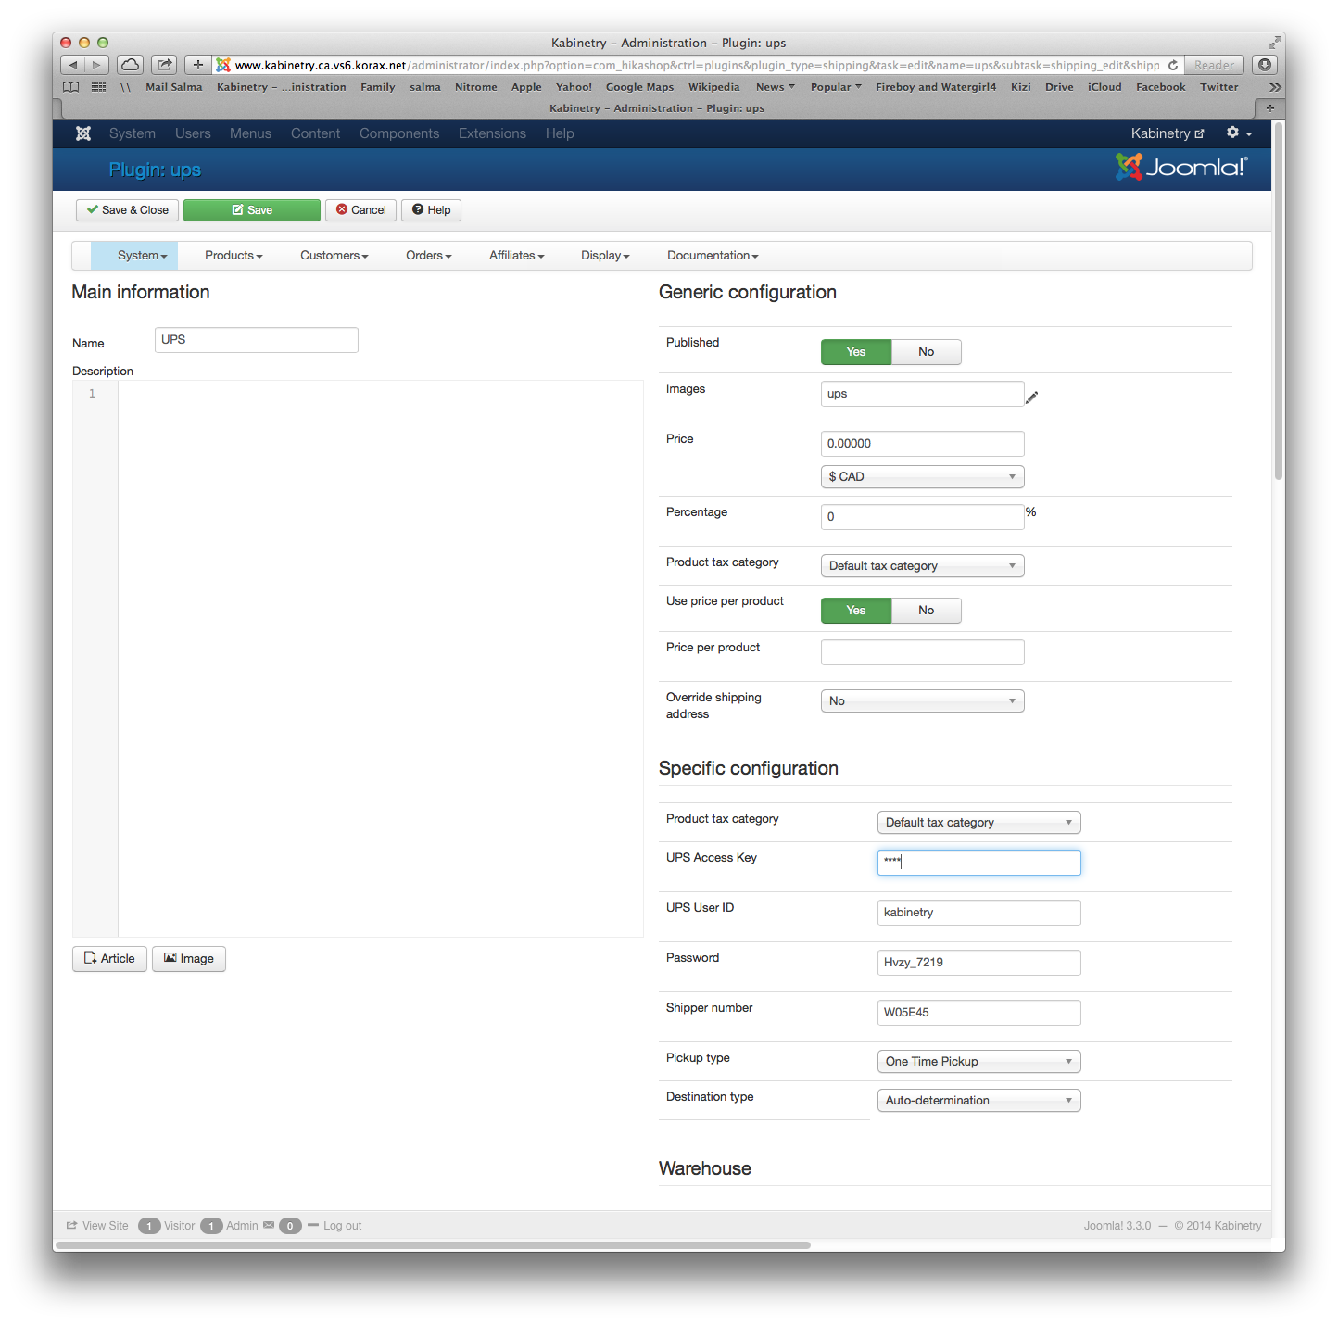Show hidden bookmarks with the double-chevron
The height and width of the screenshot is (1325, 1338).
pos(1275,87)
